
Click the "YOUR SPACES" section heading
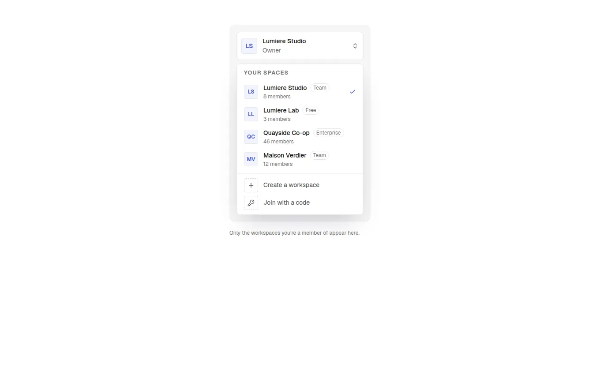[266, 73]
